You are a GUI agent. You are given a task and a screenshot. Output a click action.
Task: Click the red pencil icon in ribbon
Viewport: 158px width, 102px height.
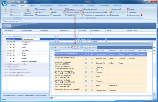tap(141, 9)
